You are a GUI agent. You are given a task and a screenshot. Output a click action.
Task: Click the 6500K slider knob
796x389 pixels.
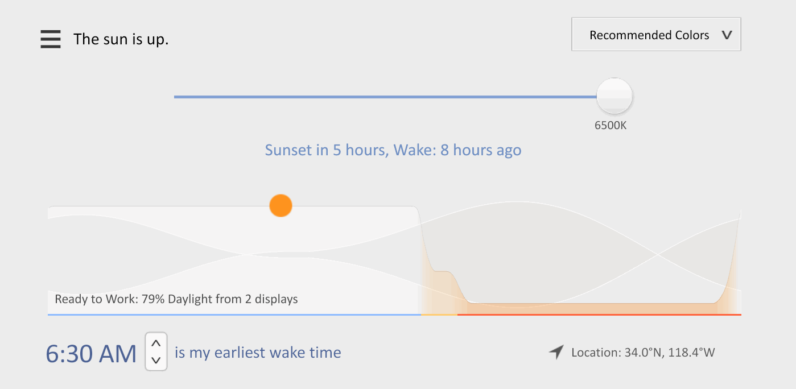(x=614, y=96)
